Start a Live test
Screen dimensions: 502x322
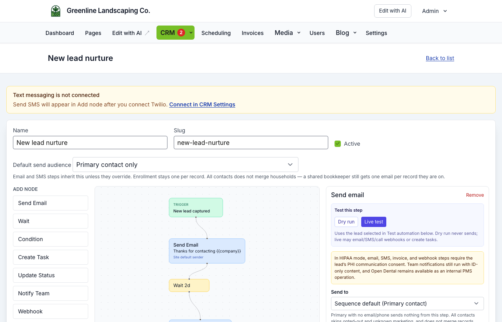pos(374,222)
